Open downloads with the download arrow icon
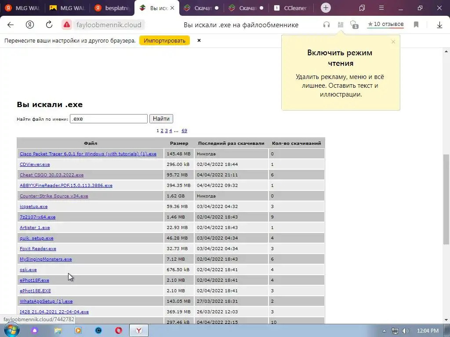The image size is (450, 337). [x=439, y=25]
